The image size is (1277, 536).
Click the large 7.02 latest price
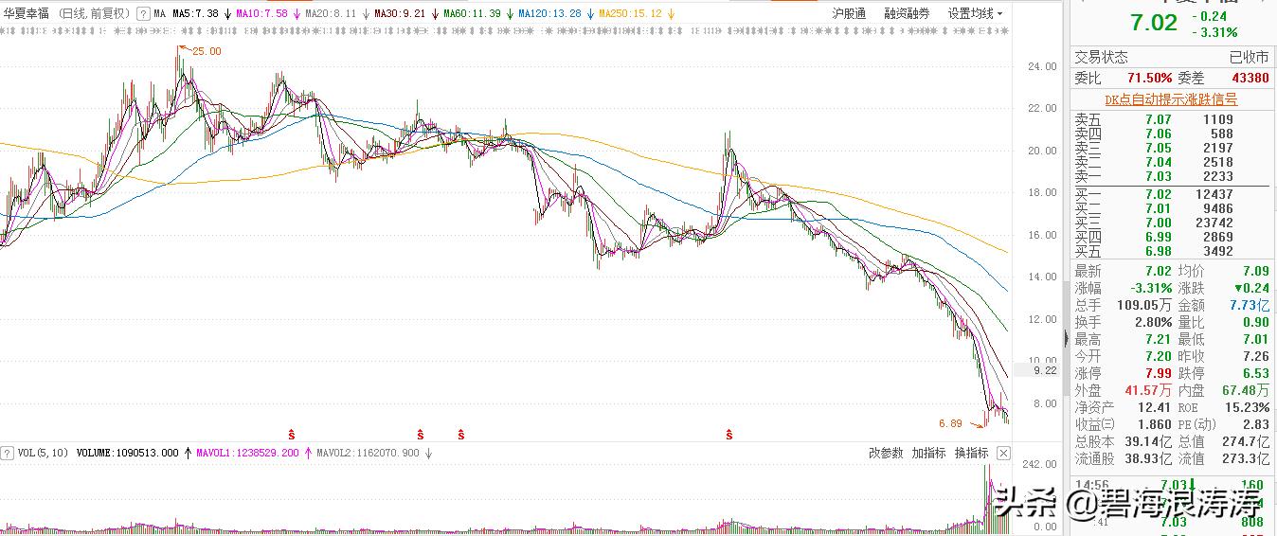(x=1154, y=23)
